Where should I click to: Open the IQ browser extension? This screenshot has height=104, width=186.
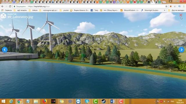(179, 6)
